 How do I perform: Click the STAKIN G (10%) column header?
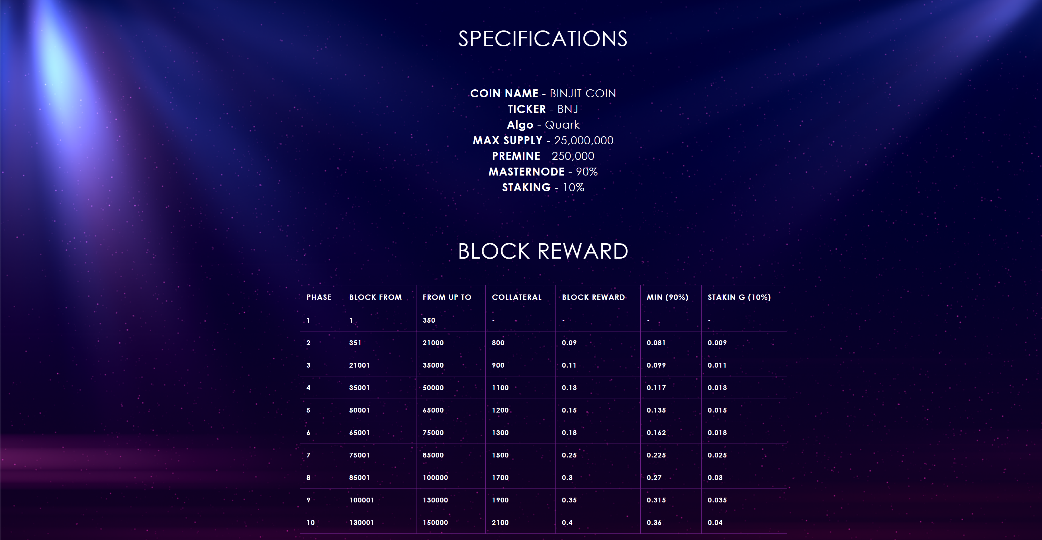pyautogui.click(x=739, y=297)
